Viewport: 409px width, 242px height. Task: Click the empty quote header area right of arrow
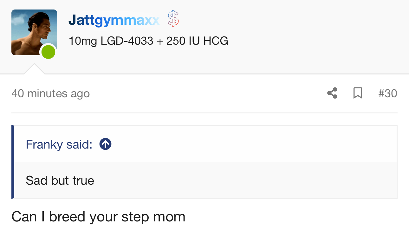tap(254, 144)
